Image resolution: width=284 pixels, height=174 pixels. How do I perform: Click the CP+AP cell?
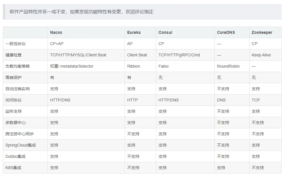(x=57, y=44)
